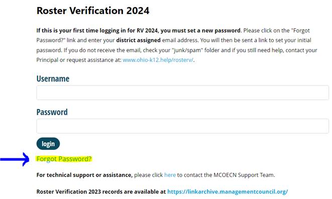Click 'you must set a new password' text
The height and width of the screenshot is (199, 332).
[x=200, y=31]
